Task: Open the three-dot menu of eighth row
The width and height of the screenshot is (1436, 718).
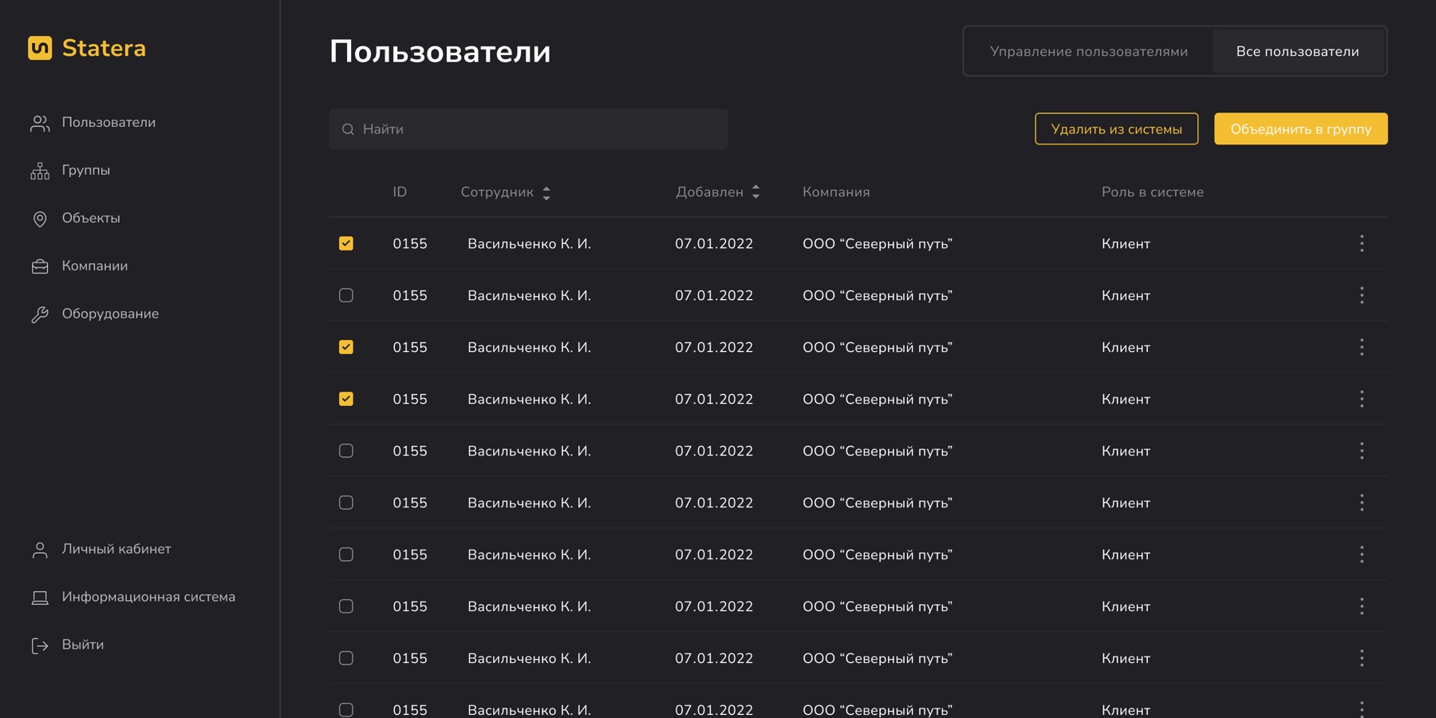Action: (1362, 606)
